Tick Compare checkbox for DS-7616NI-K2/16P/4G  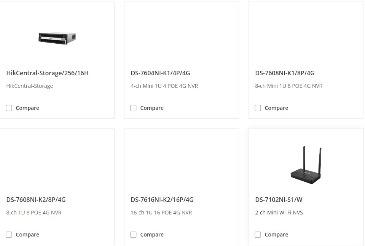(133, 235)
